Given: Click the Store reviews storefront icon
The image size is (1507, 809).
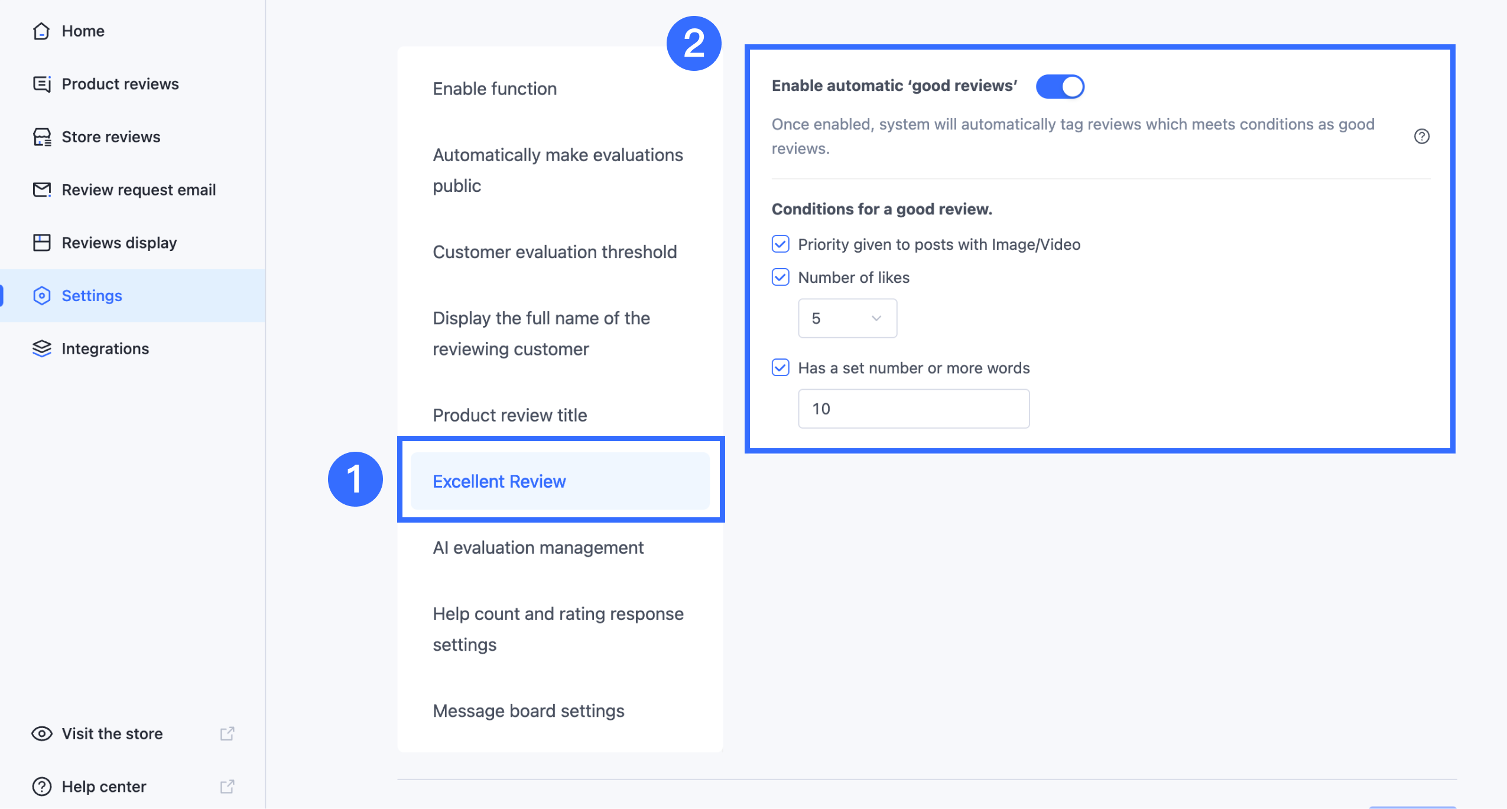Looking at the screenshot, I should tap(41, 137).
